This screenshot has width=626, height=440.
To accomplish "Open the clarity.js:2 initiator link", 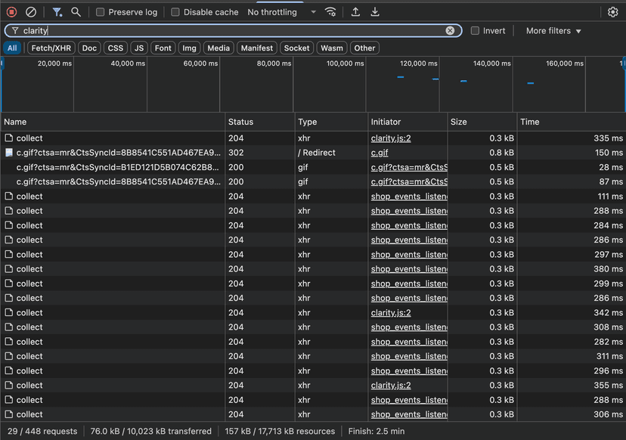I will [391, 138].
